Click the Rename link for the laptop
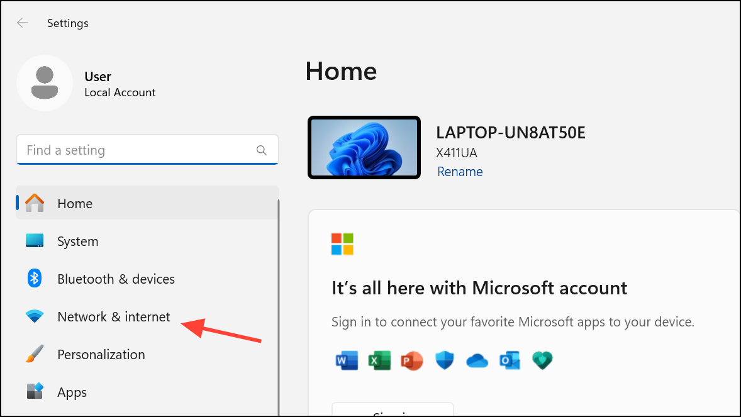The width and height of the screenshot is (741, 417). tap(460, 171)
